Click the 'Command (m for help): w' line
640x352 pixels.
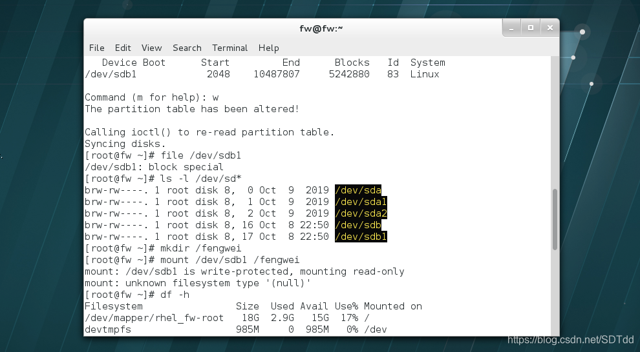pos(151,97)
